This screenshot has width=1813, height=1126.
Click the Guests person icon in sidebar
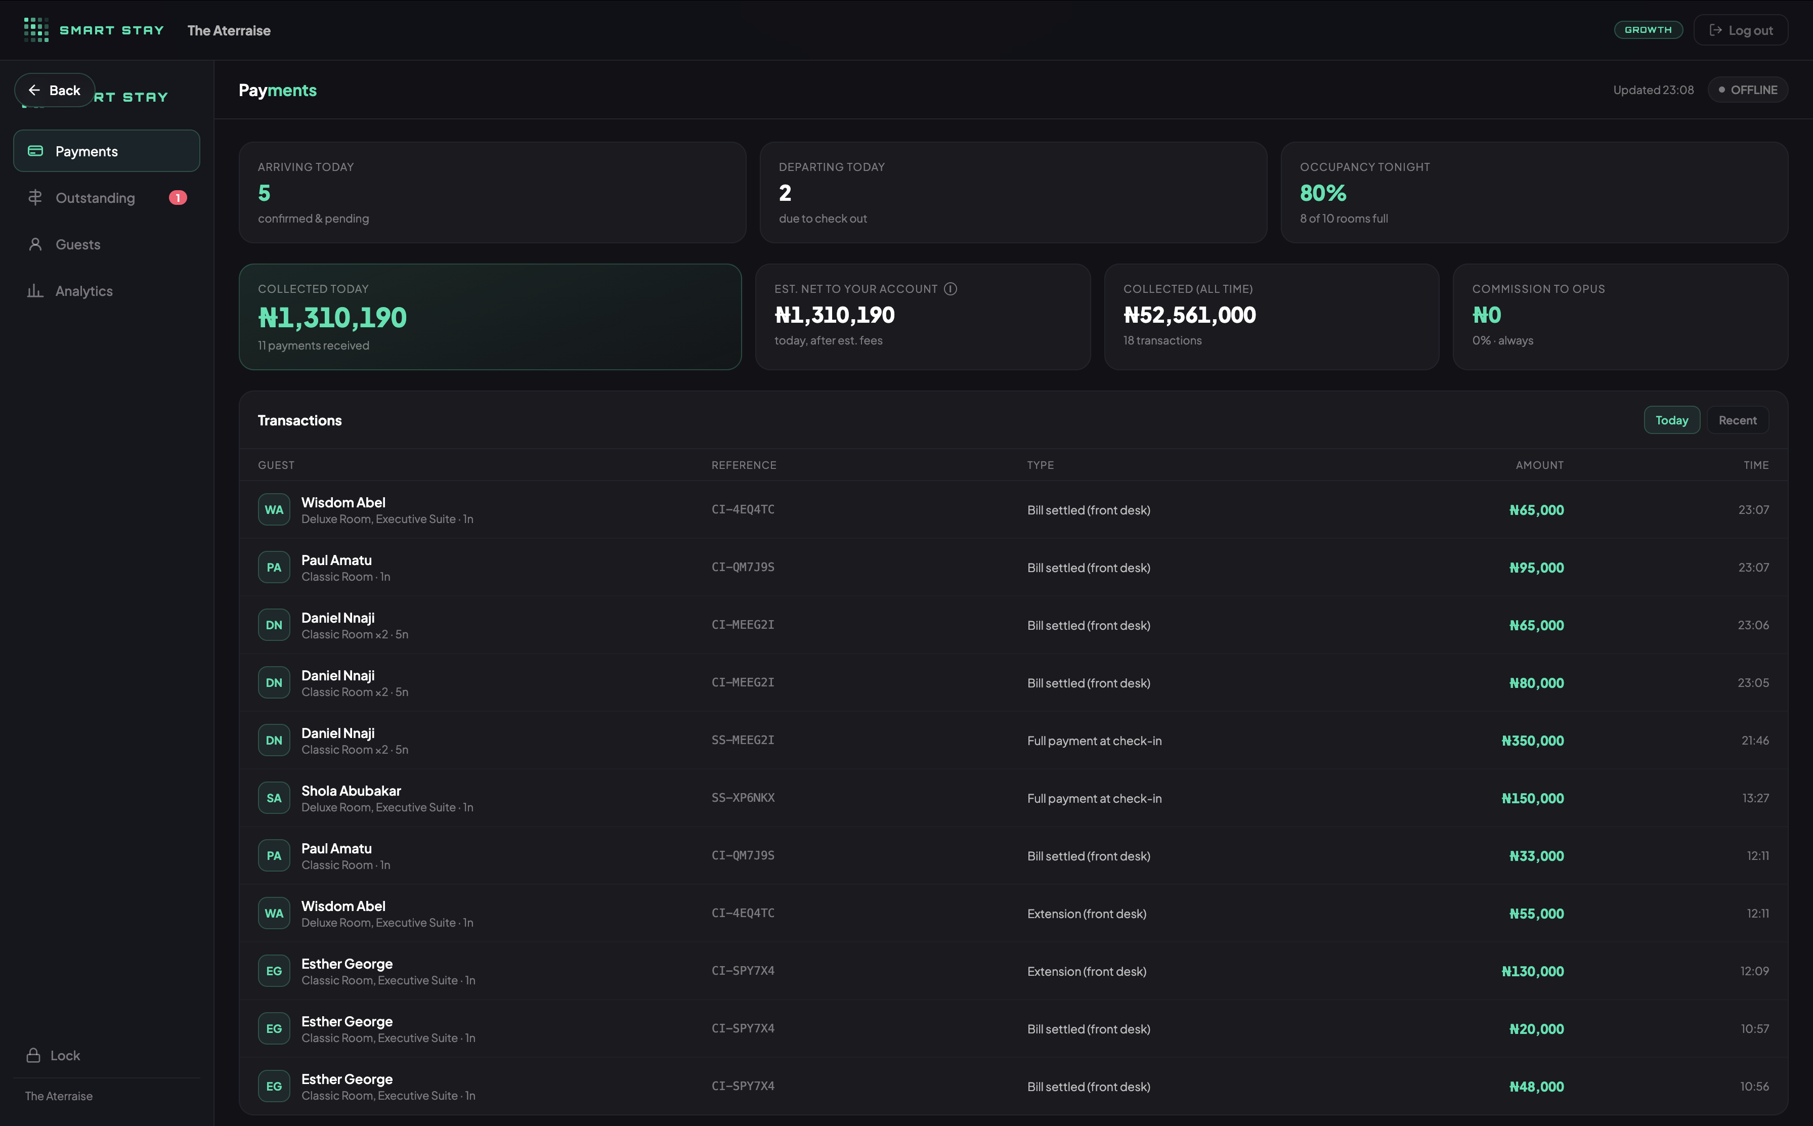click(x=35, y=244)
